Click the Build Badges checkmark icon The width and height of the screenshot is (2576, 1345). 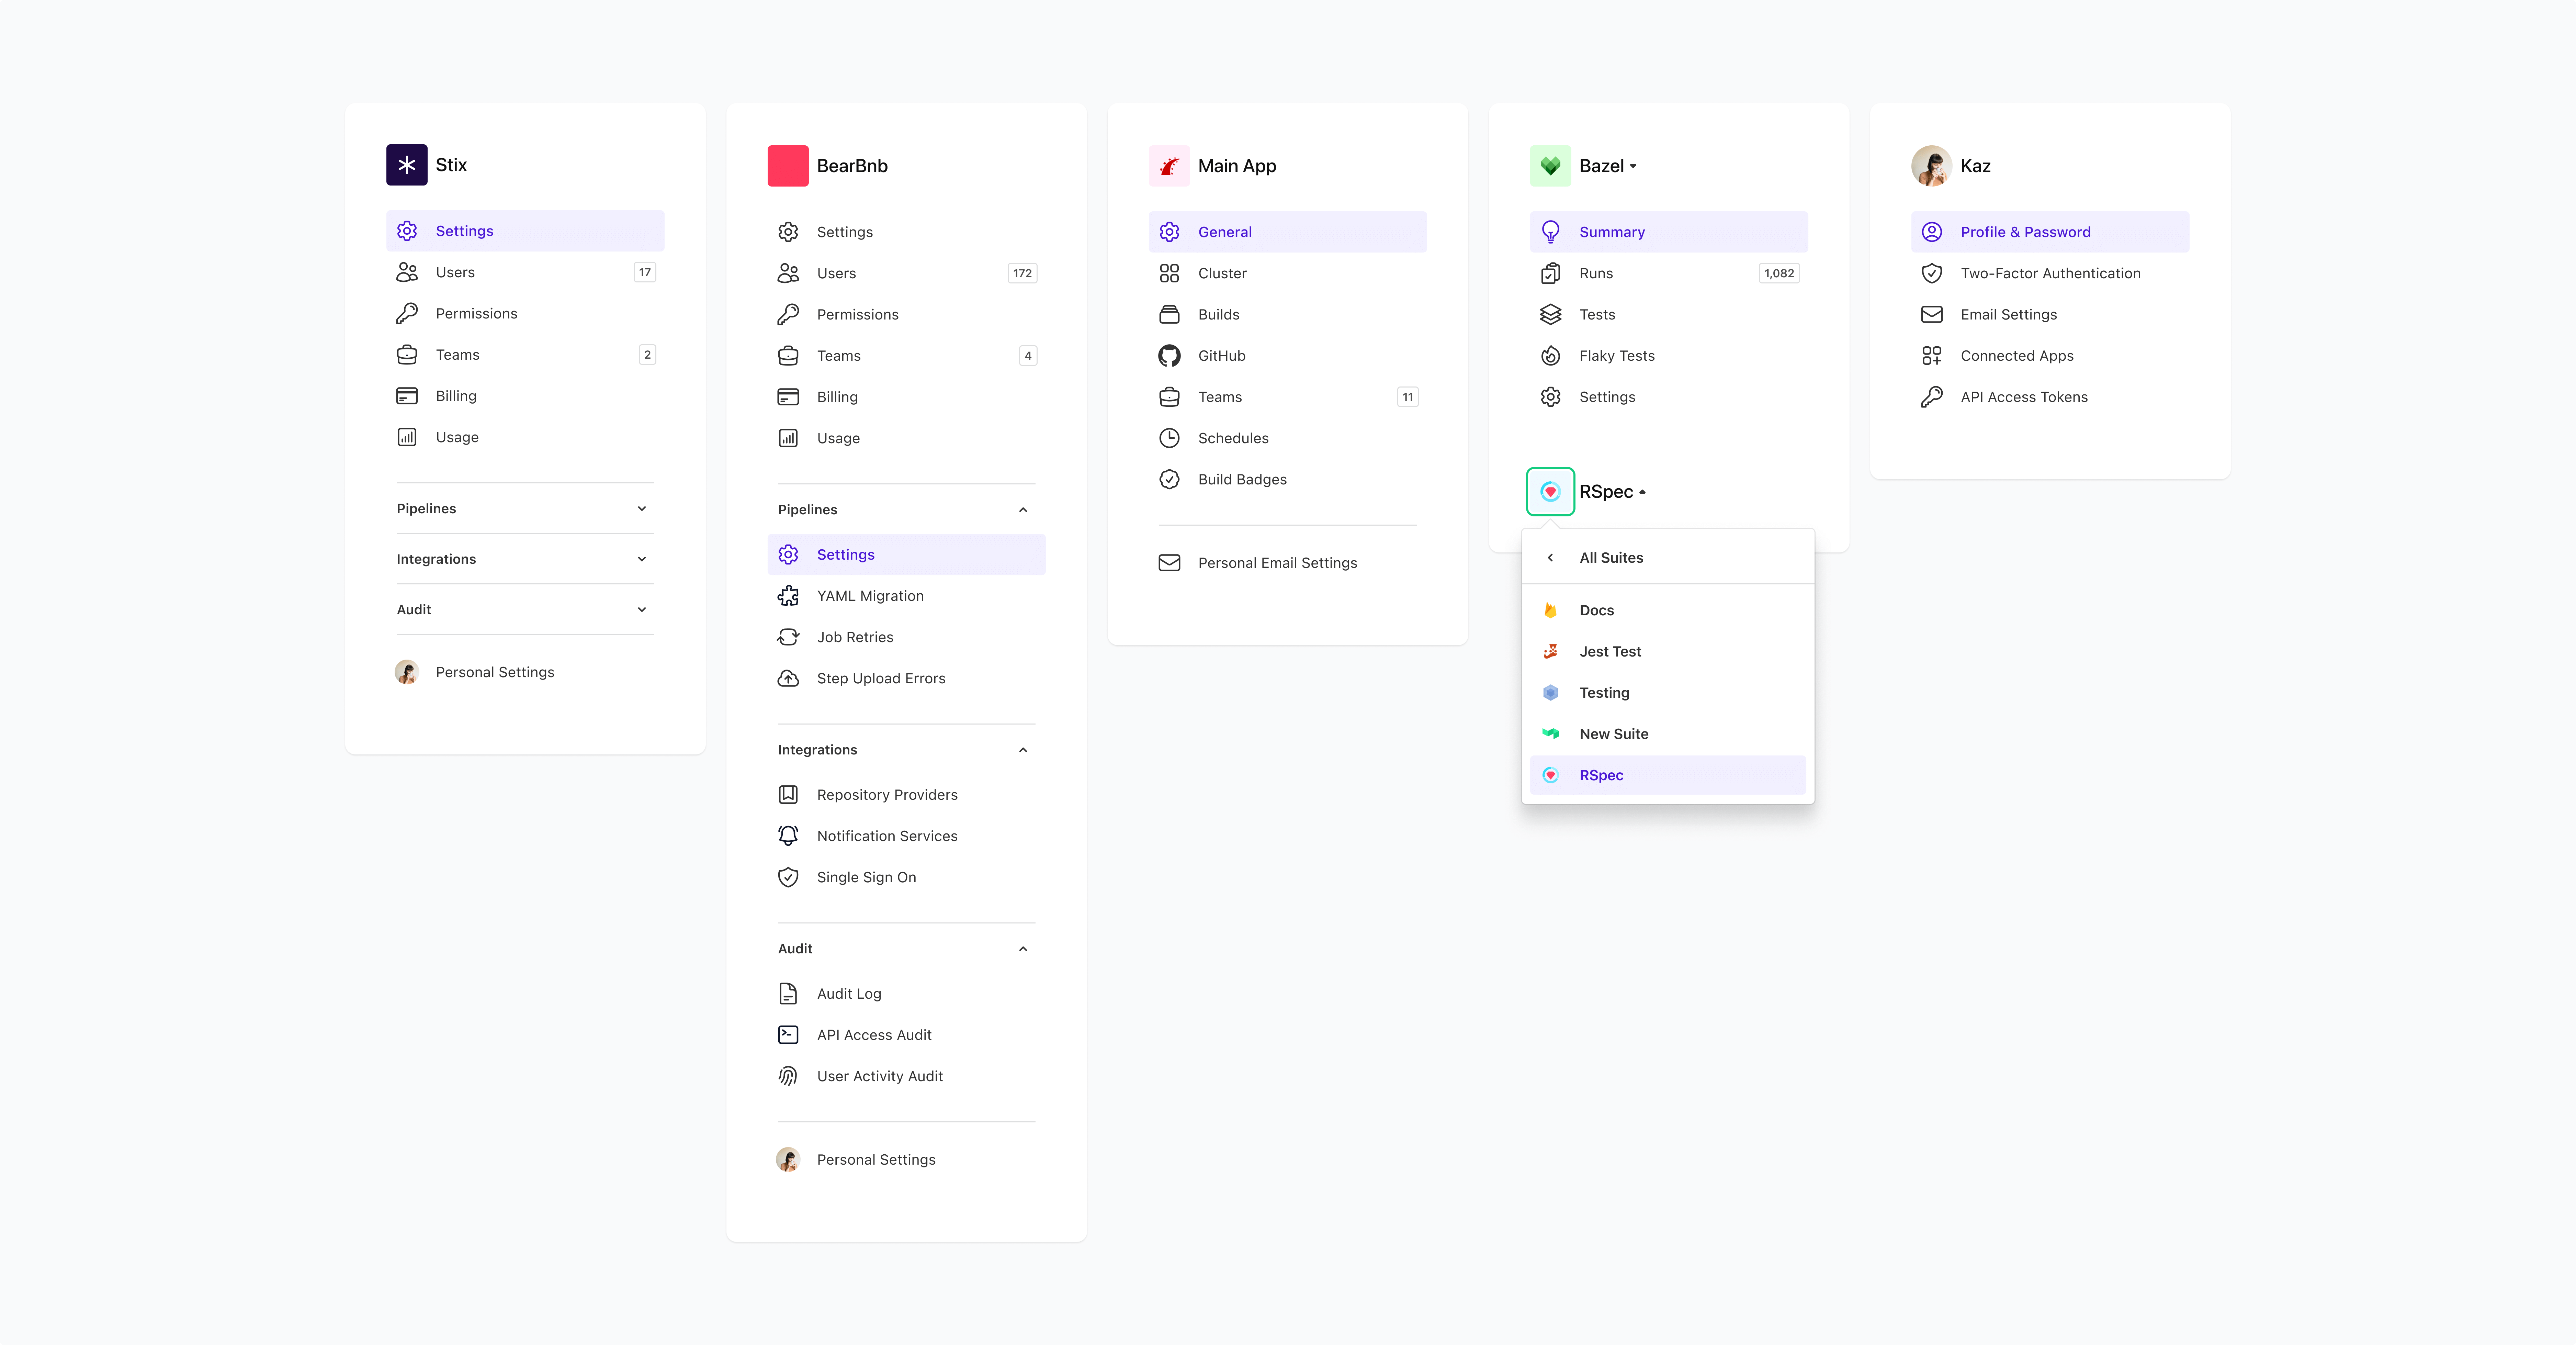point(1169,479)
